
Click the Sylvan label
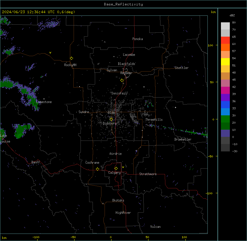click(112, 70)
